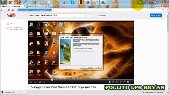Click the 'Subir video' button
The image size is (169, 95).
[x=102, y=16]
